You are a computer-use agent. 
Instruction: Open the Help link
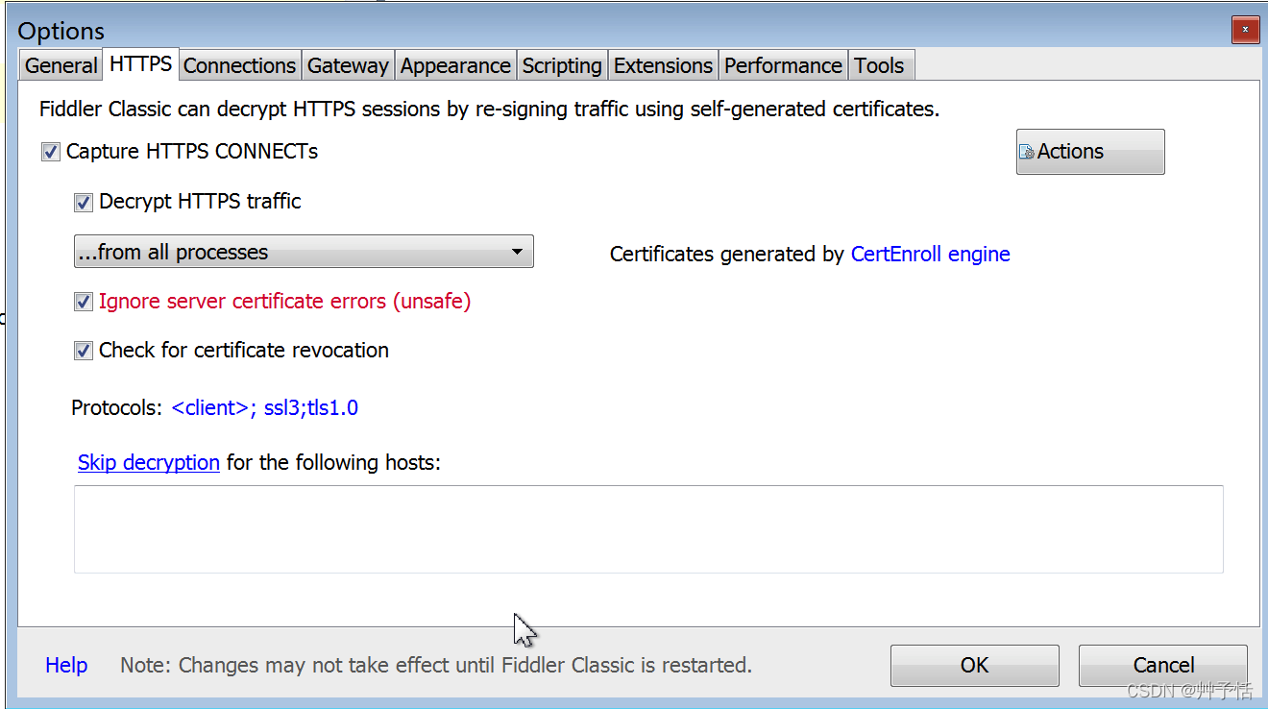66,665
